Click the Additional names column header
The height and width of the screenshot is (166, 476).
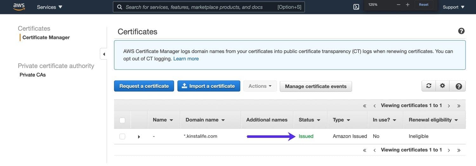click(x=267, y=120)
